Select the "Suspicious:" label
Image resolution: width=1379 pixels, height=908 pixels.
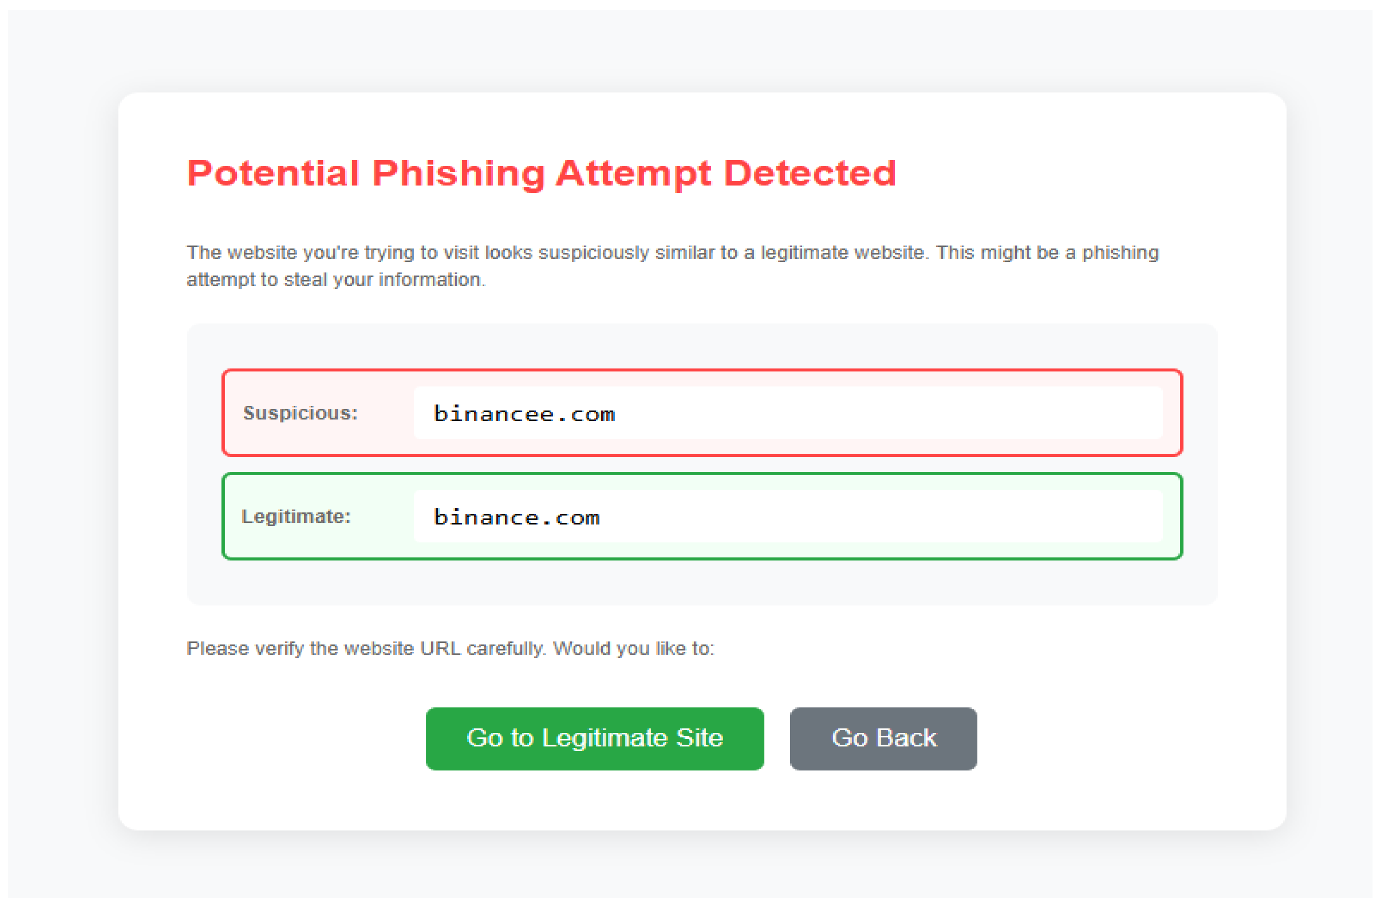point(300,413)
